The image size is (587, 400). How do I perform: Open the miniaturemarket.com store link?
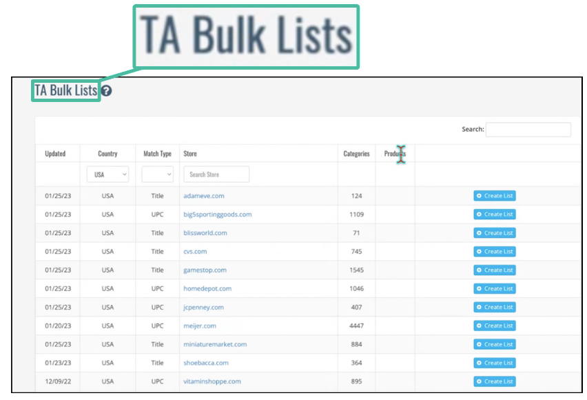(215, 344)
